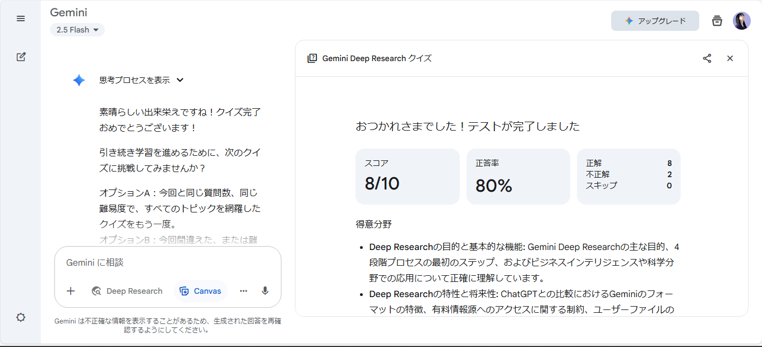Click the three-dots more options icon

pos(243,291)
